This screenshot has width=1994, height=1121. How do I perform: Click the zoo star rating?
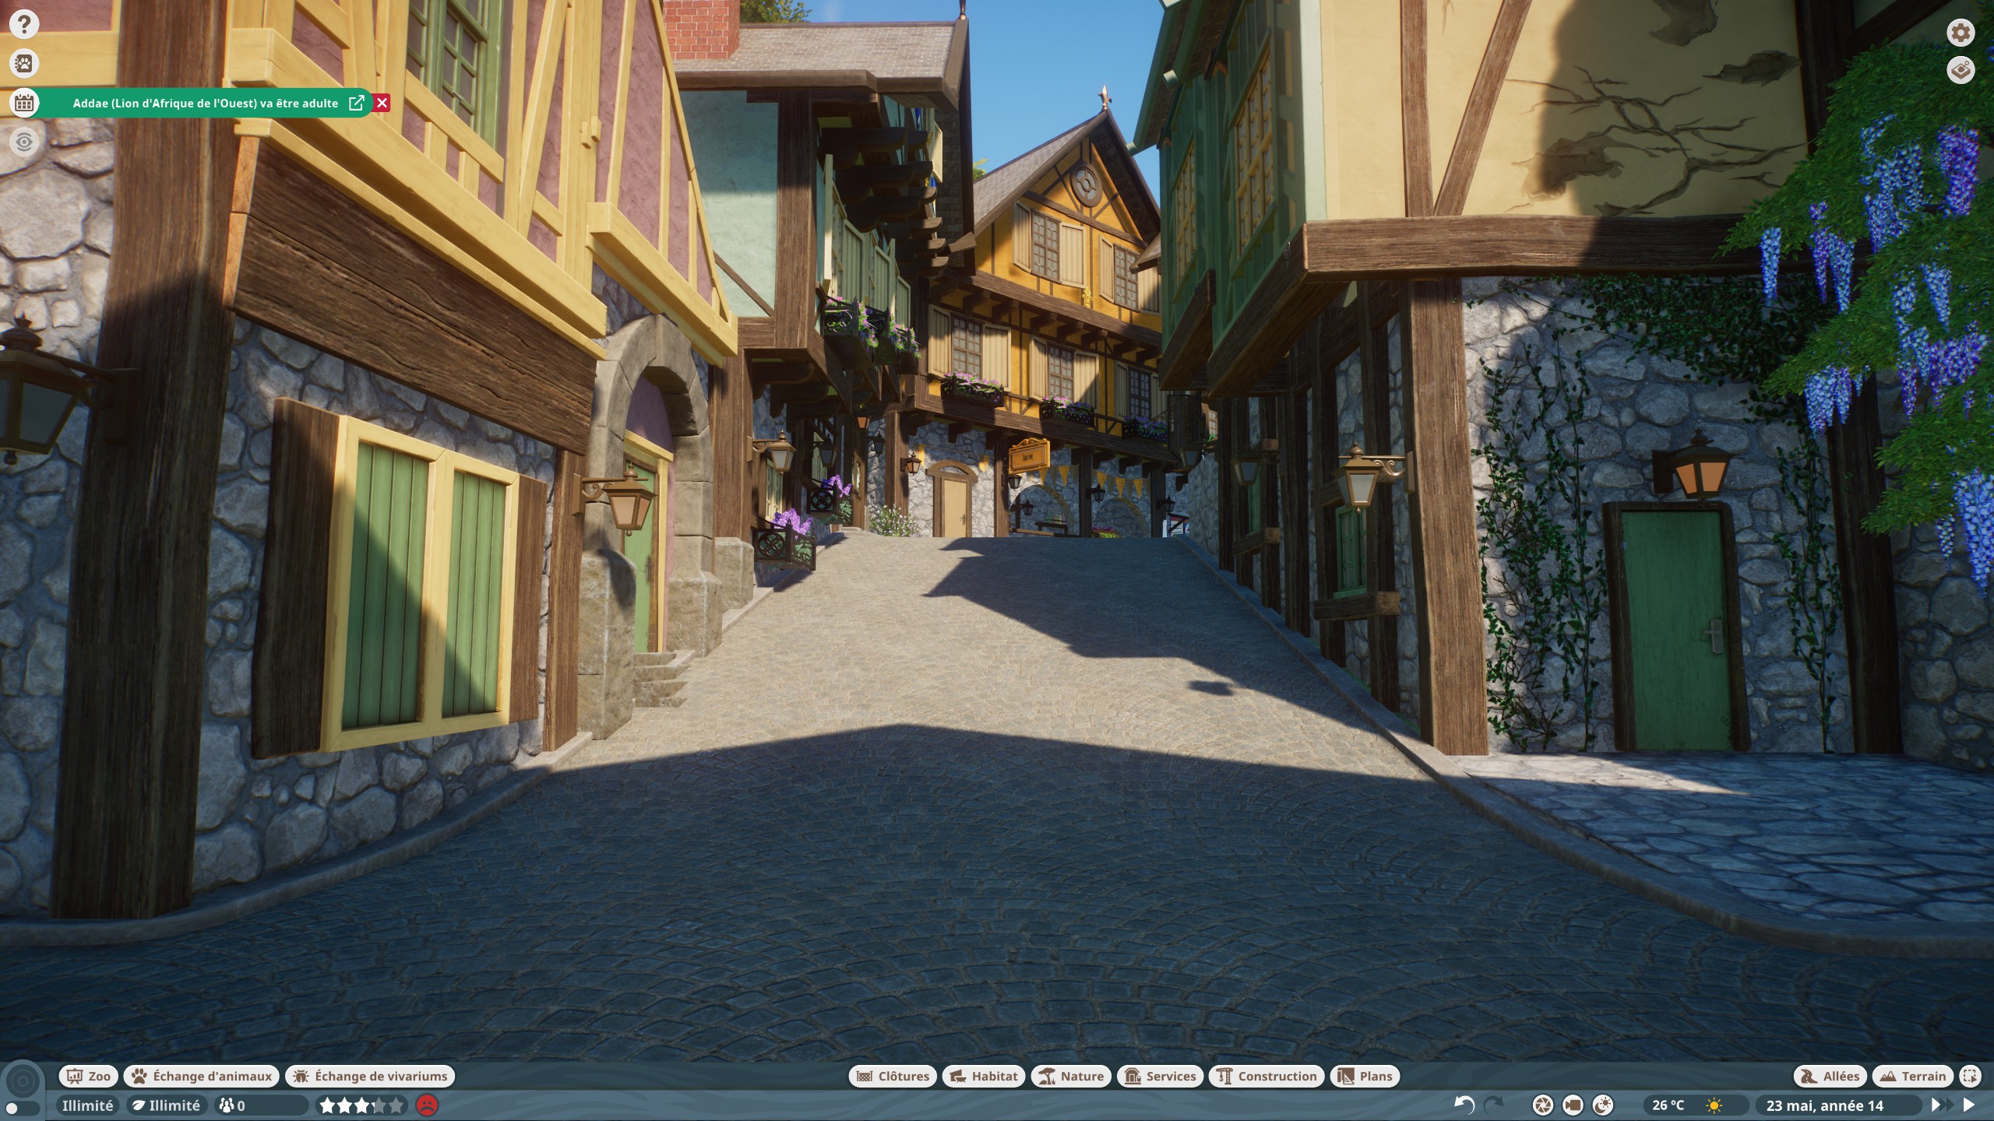(362, 1105)
